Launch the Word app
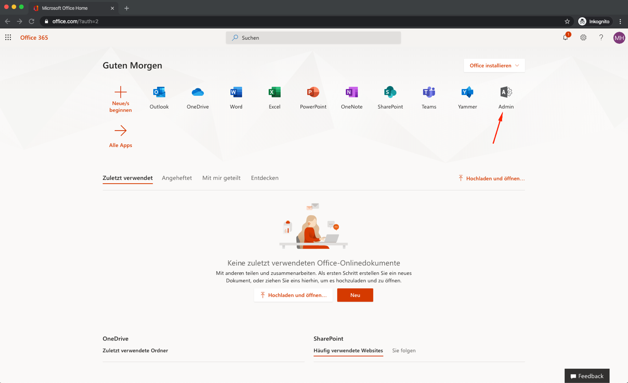This screenshot has height=383, width=628. tap(236, 98)
